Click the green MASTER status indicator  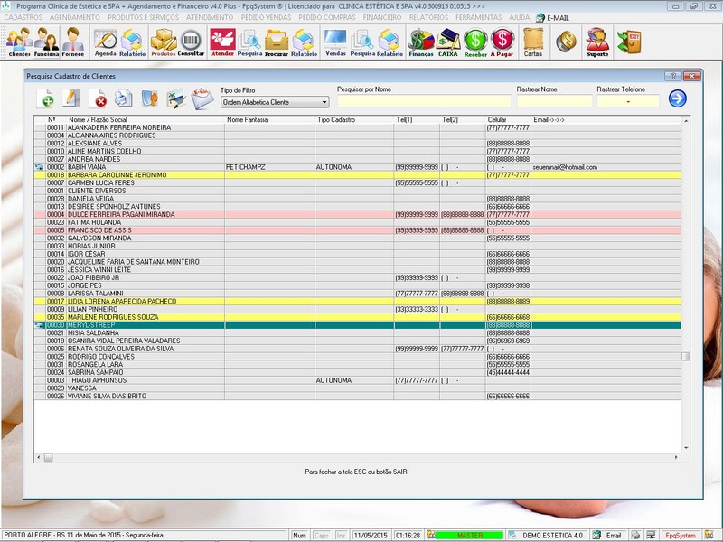pos(469,536)
